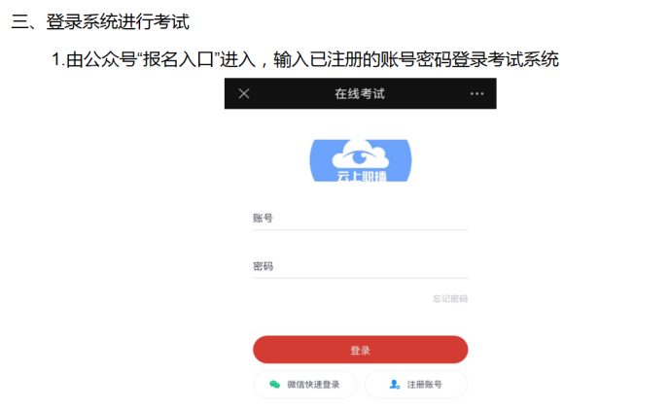
Task: Select the heading 三、登录系统进行考试
Action: pos(100,21)
